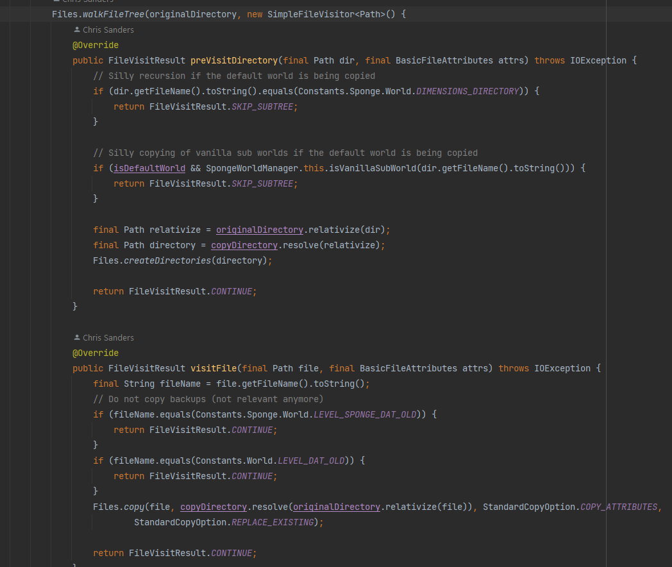The height and width of the screenshot is (567, 672).
Task: Click 'new' keyword before SimpleFileVisitor
Action: (x=255, y=14)
